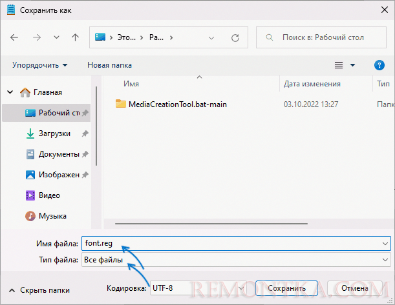Open the Загрузки folder in sidebar
The width and height of the screenshot is (395, 305).
[x=52, y=133]
